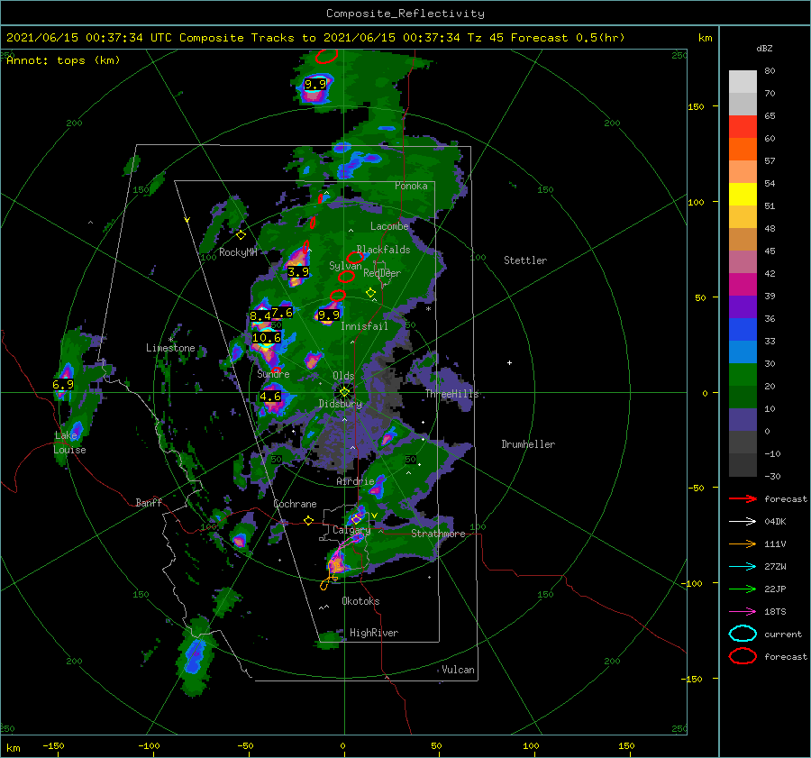Click the Banff label

point(149,502)
